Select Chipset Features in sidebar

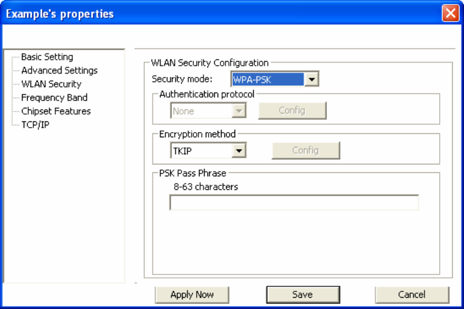[56, 111]
